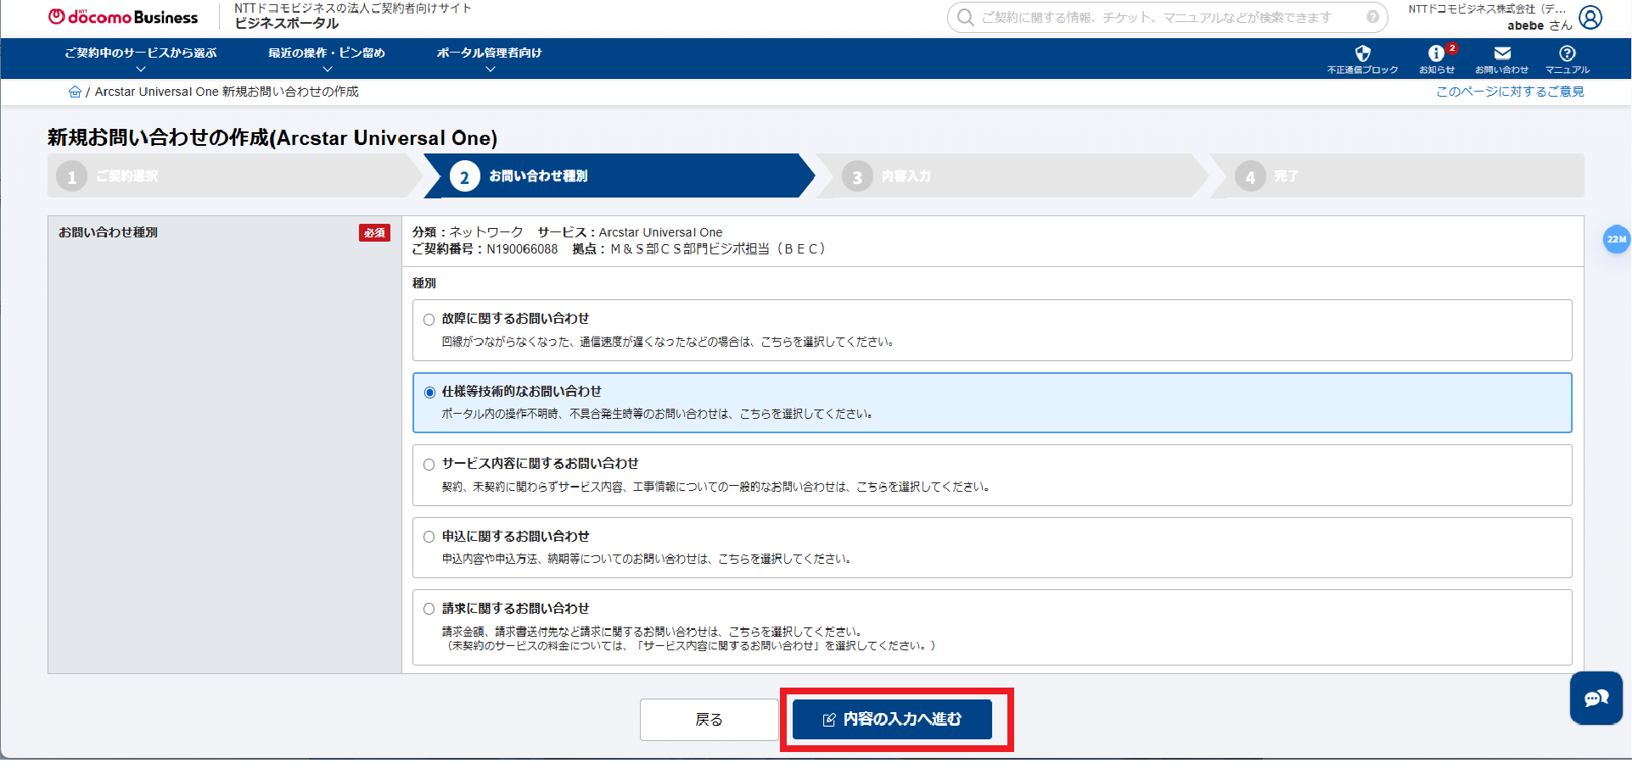Select 請求に関するお問い合わせ radio button
The height and width of the screenshot is (780, 1632).
coord(429,609)
